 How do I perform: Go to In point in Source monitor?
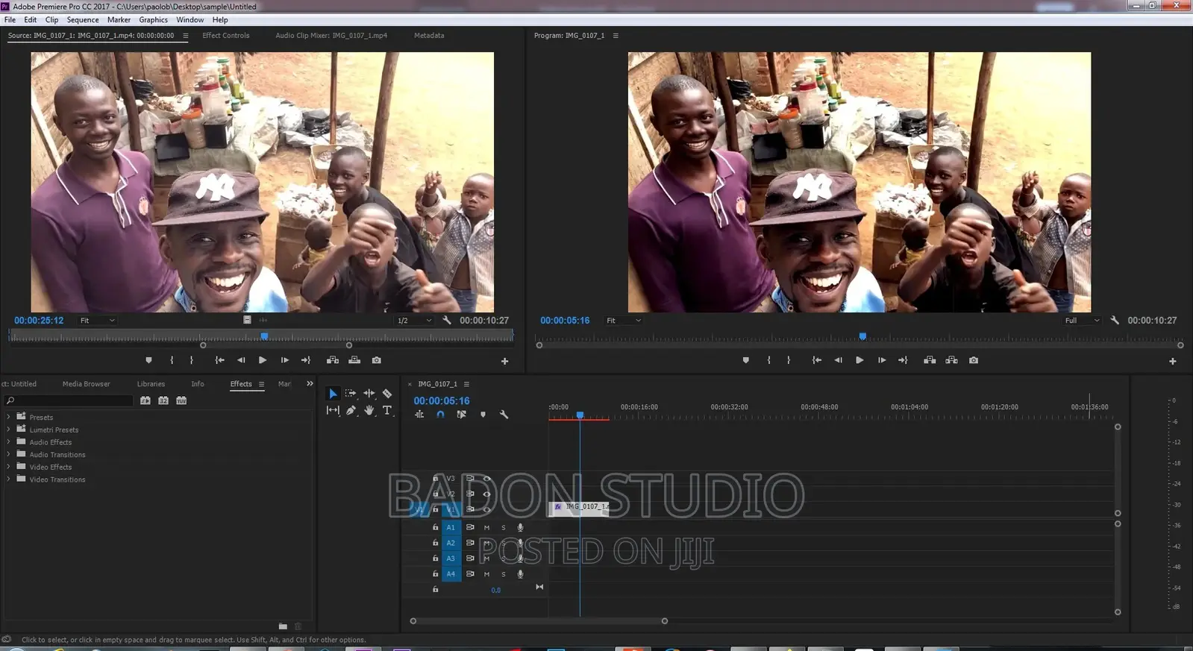219,360
